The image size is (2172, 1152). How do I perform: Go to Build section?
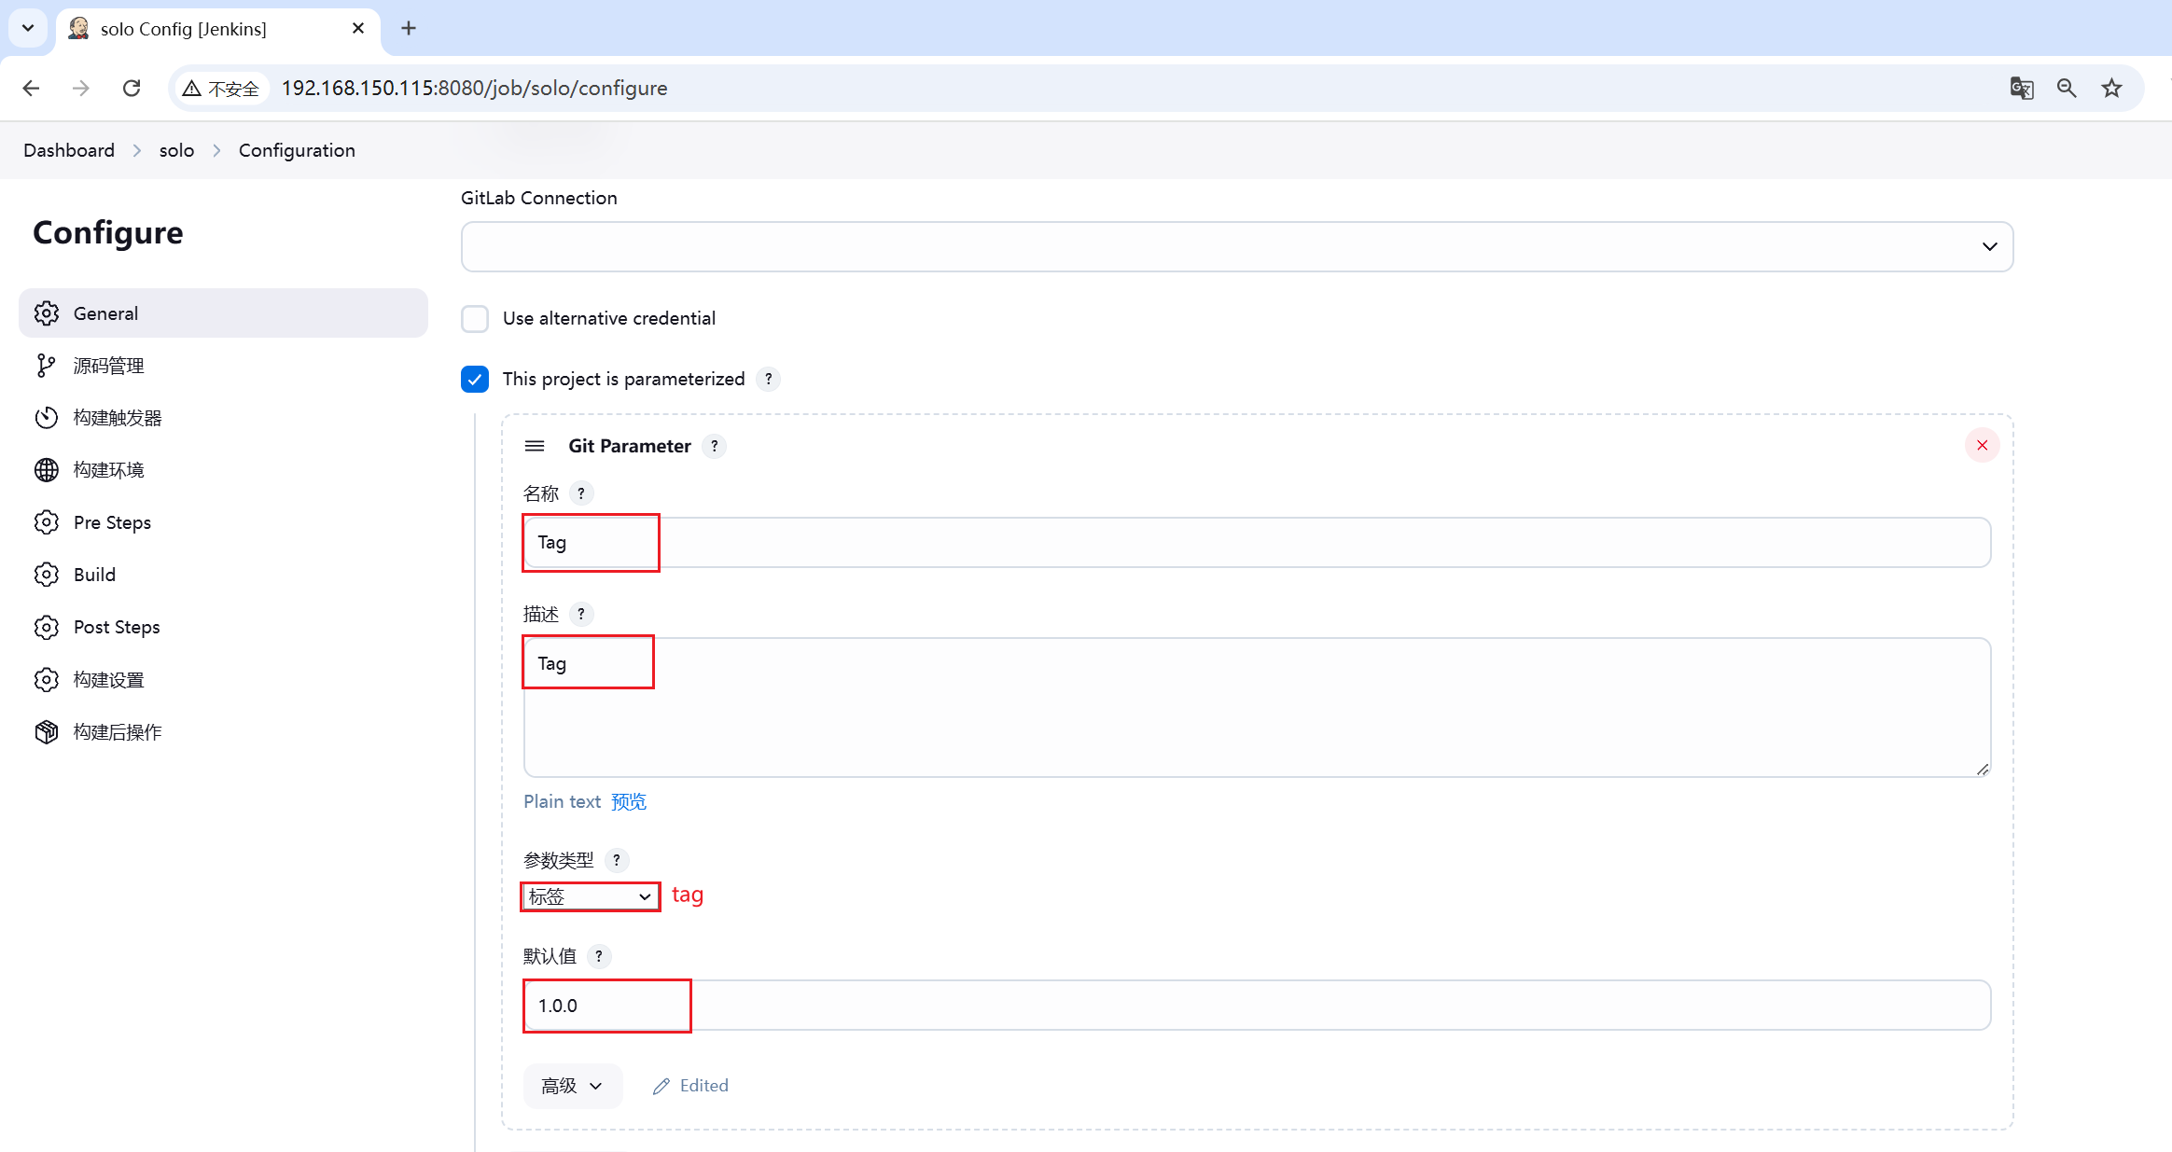[223, 574]
